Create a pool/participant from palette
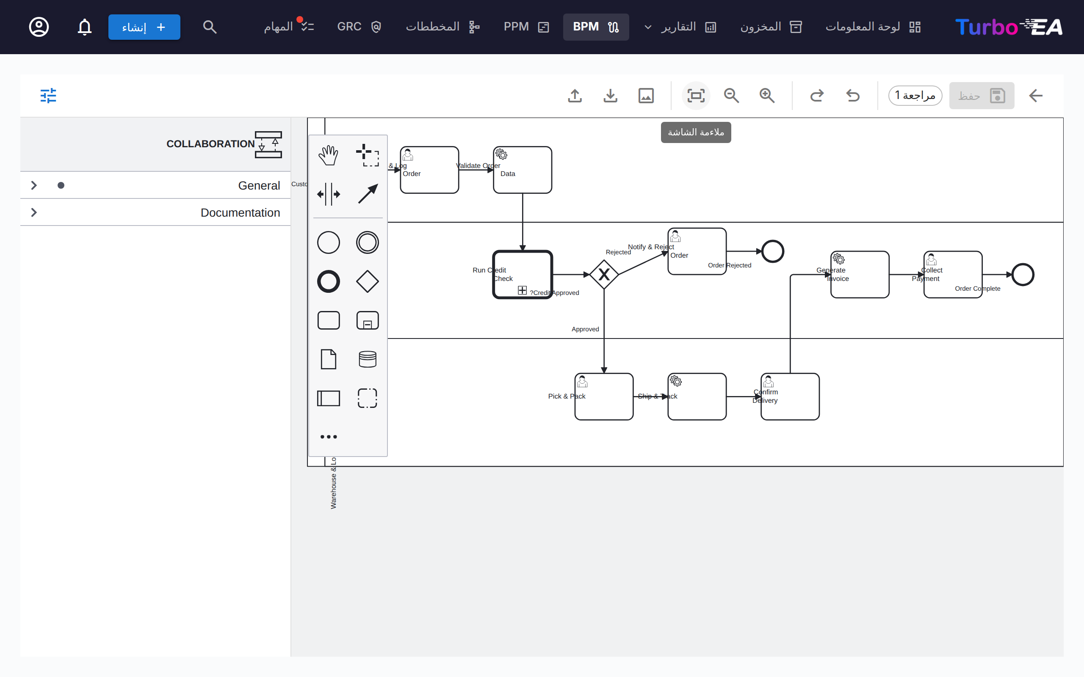 pyautogui.click(x=328, y=398)
